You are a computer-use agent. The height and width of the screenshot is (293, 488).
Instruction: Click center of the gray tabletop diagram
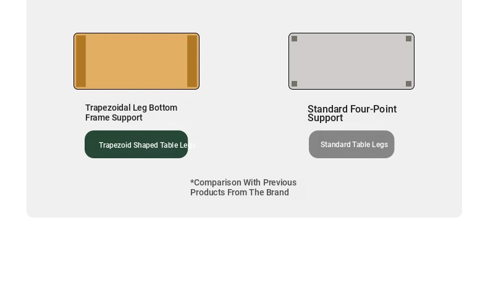351,61
